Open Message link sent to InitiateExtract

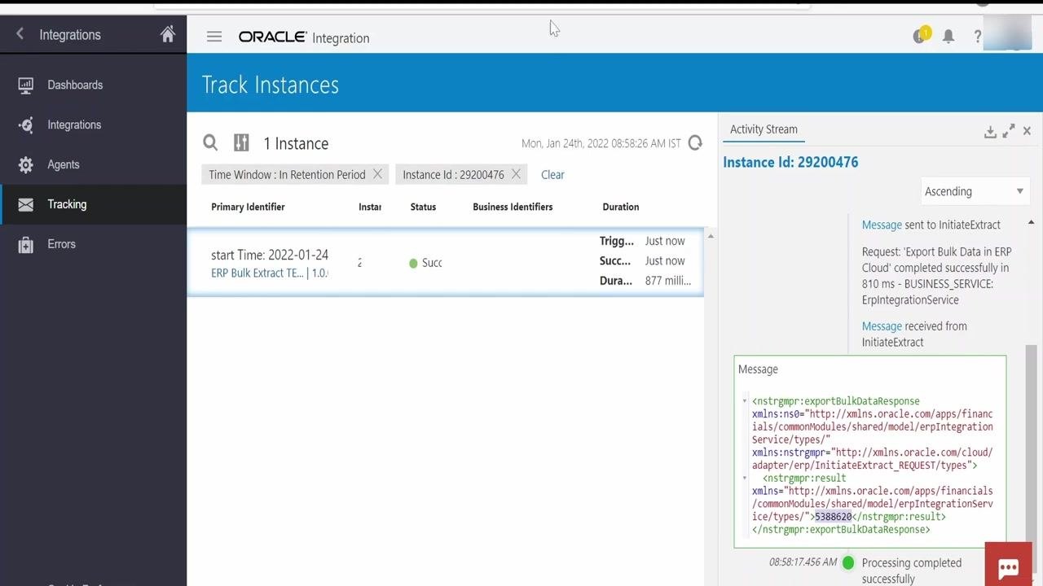point(882,225)
